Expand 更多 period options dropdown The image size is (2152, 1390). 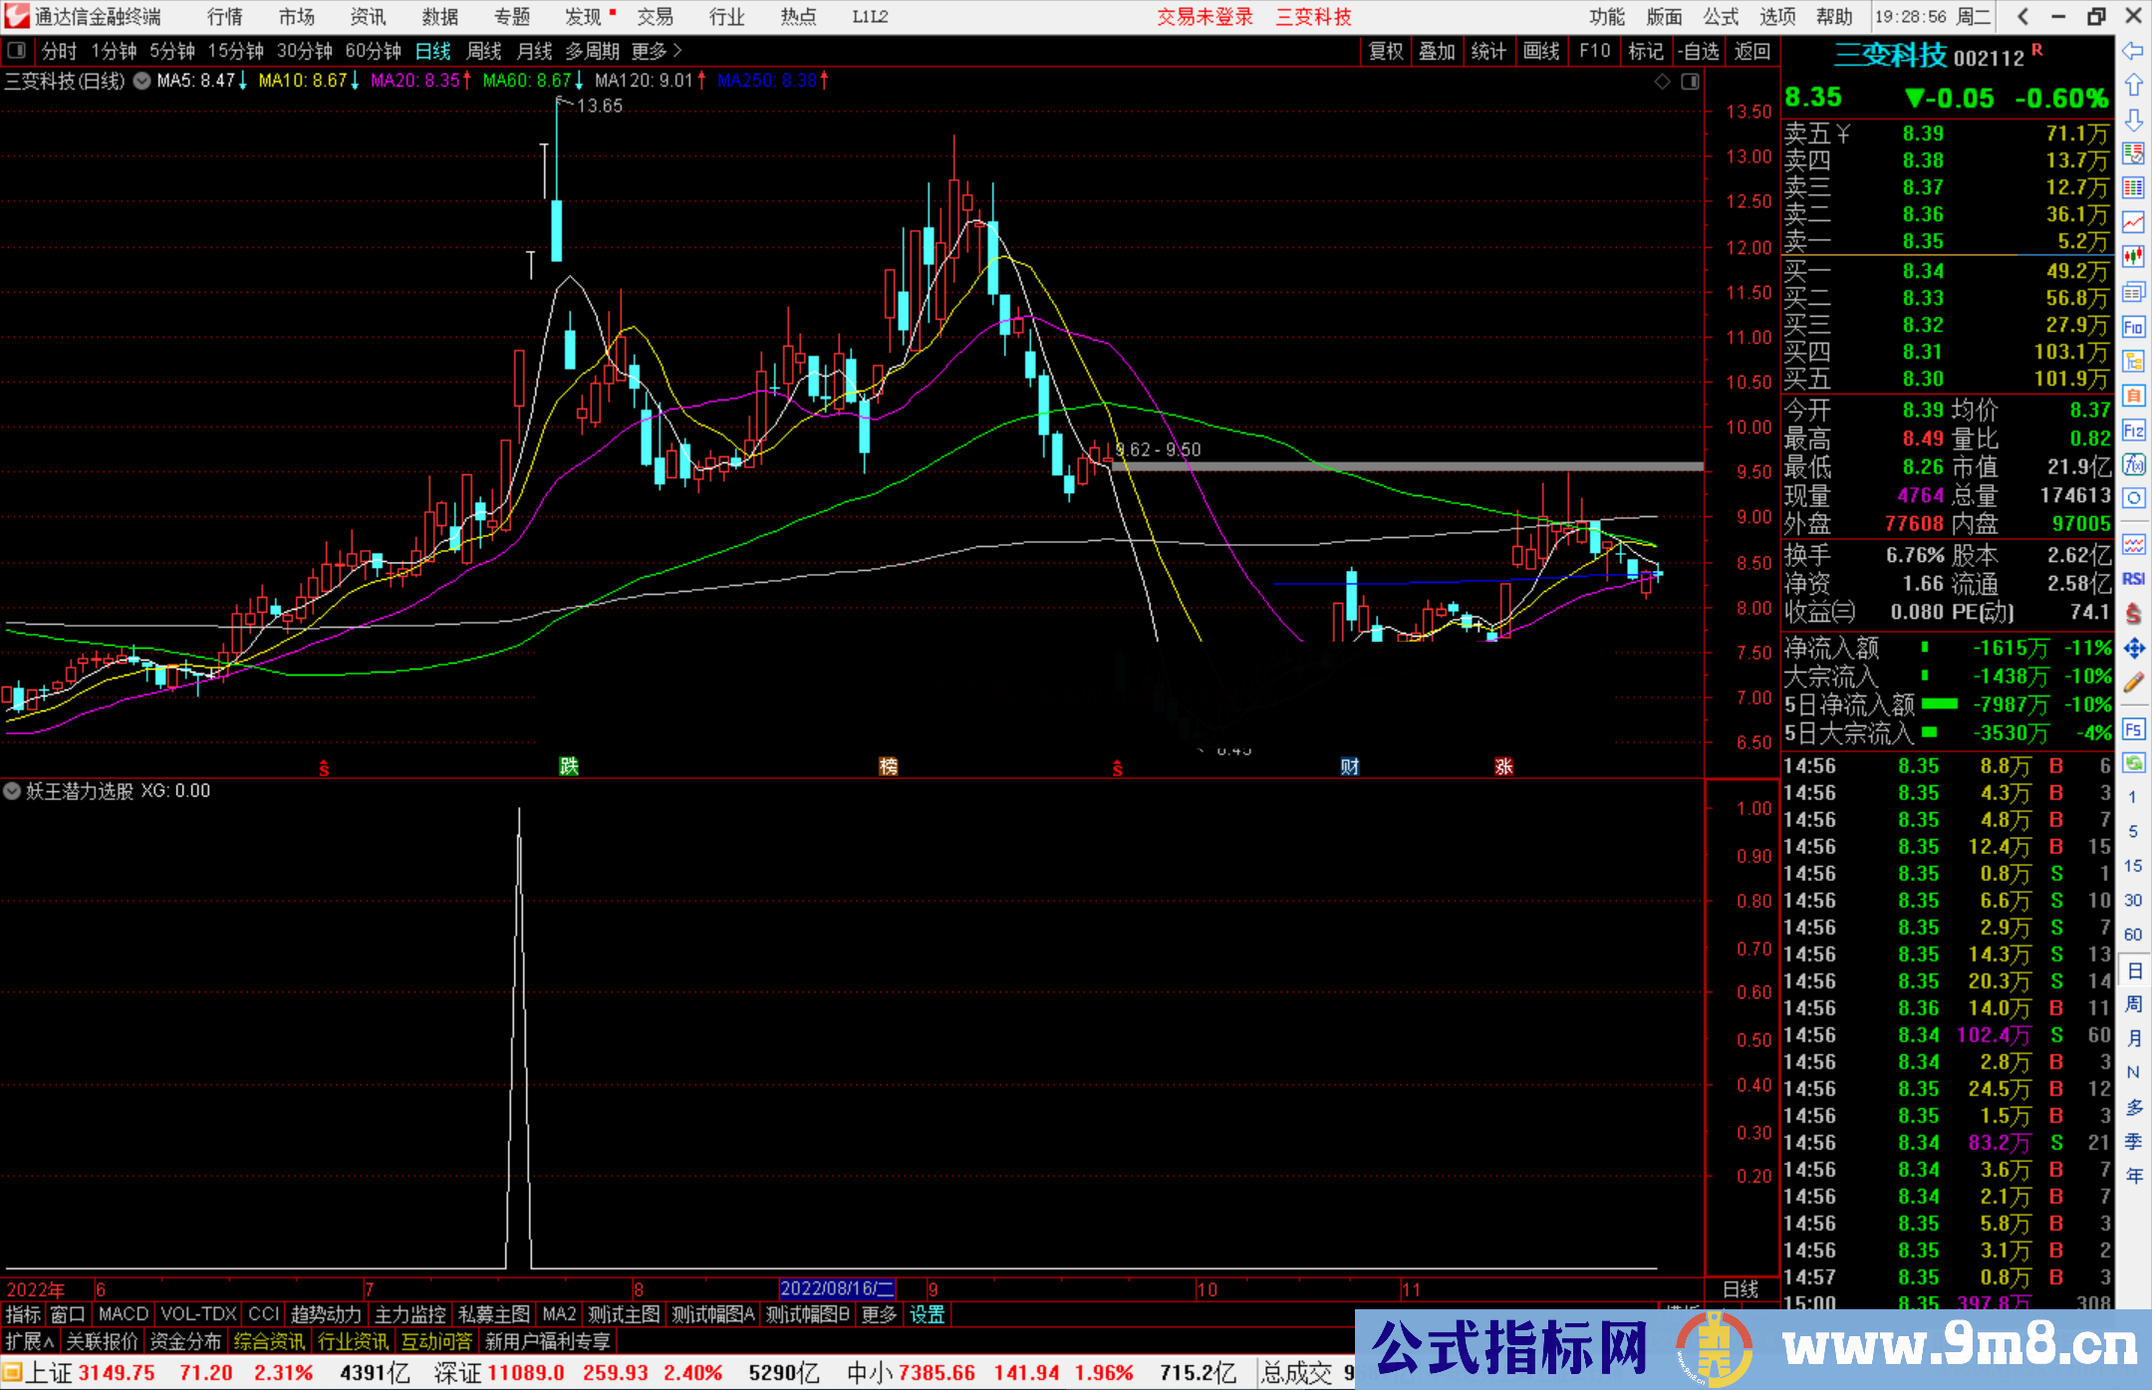(x=656, y=51)
